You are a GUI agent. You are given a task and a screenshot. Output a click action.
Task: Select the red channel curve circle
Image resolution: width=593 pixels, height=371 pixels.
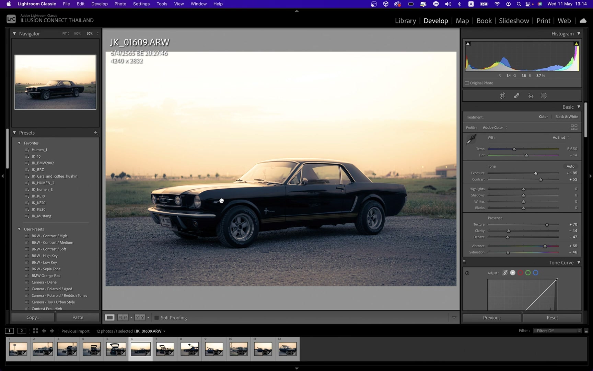520,273
